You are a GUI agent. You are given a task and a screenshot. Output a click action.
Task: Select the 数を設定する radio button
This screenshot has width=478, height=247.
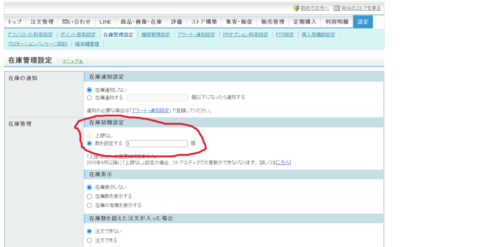tap(90, 143)
